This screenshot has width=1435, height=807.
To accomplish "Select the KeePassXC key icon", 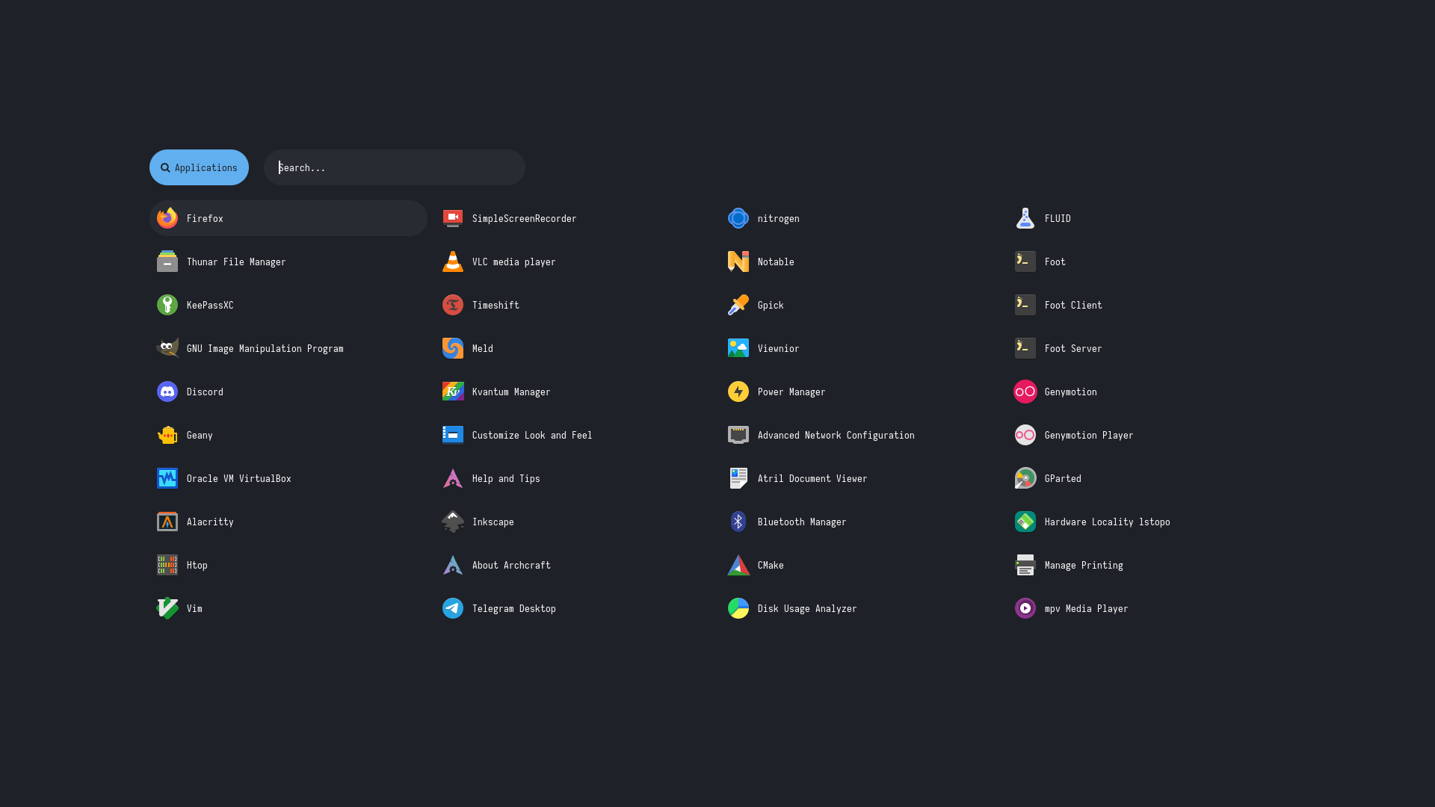I will tap(167, 305).
